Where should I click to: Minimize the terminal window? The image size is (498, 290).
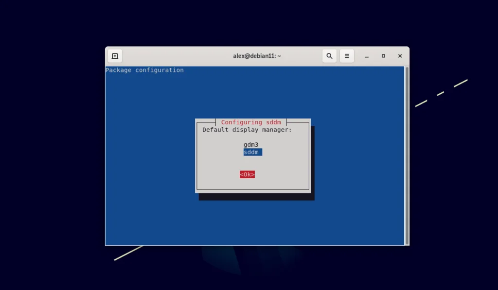pyautogui.click(x=366, y=56)
